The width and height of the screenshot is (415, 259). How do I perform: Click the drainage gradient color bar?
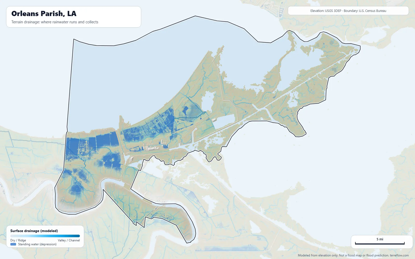point(45,236)
